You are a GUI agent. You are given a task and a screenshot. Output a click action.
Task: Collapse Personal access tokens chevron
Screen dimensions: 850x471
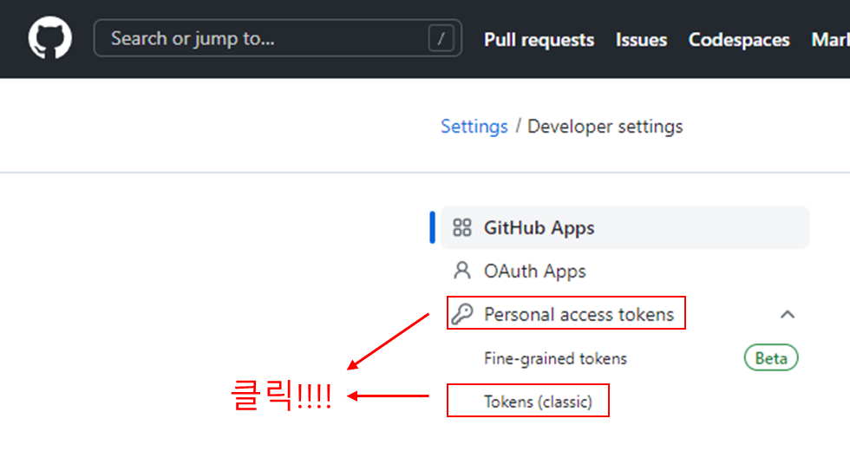tap(788, 314)
